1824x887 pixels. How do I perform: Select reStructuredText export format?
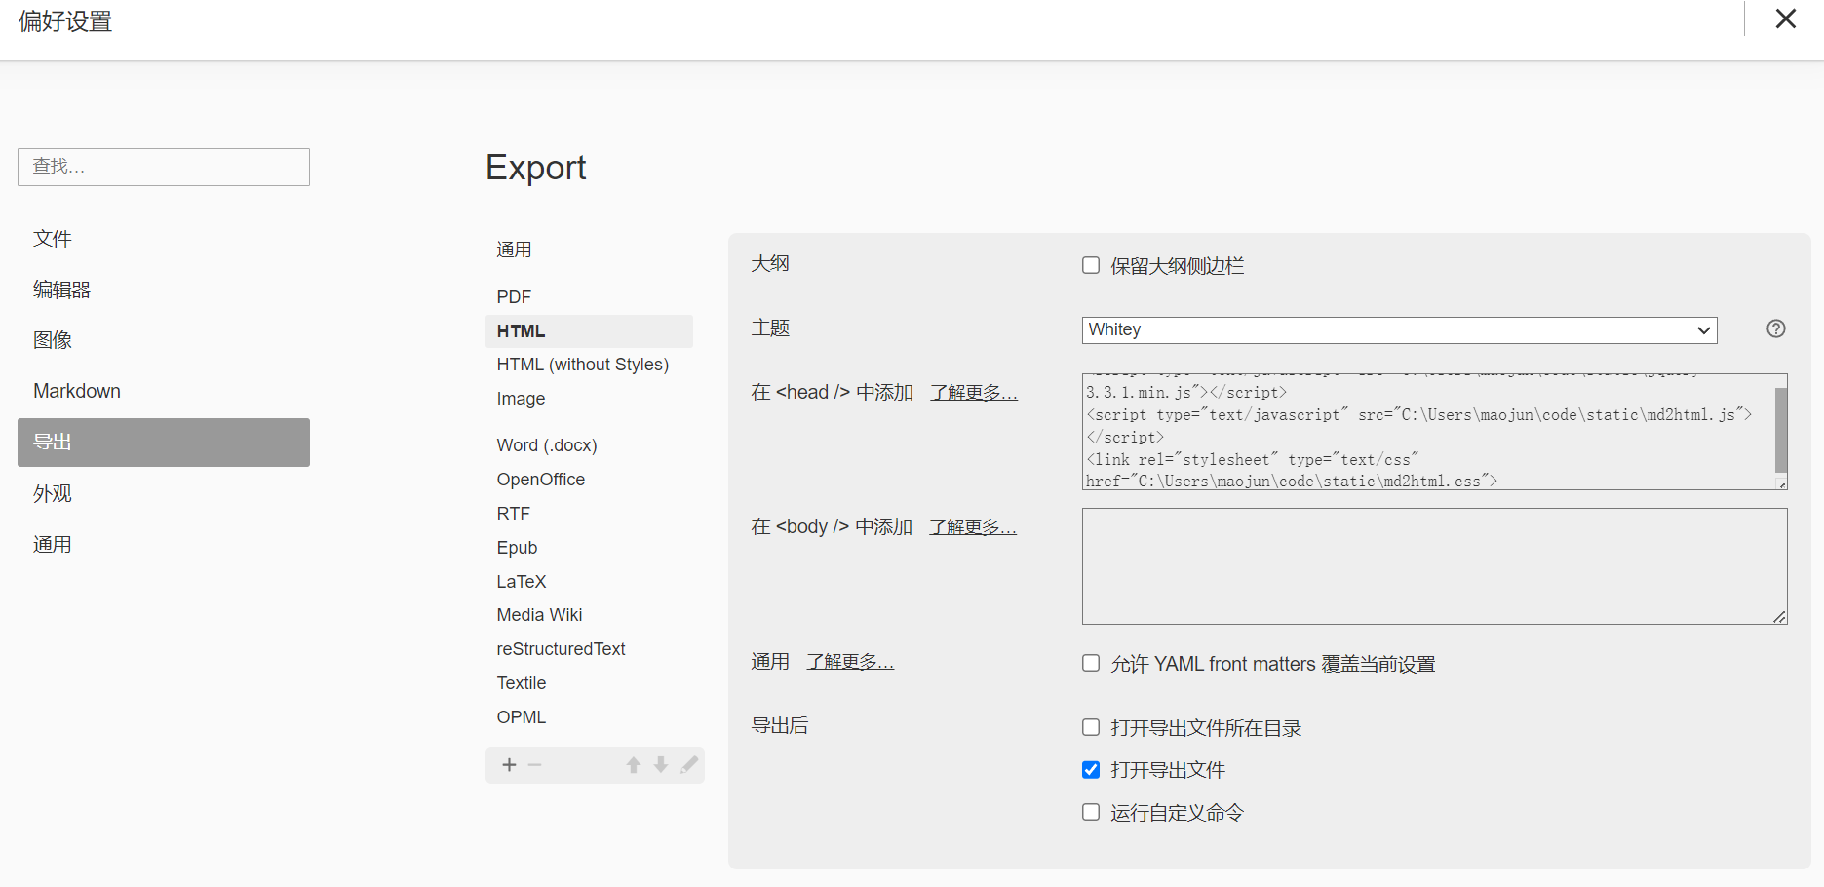pos(589,649)
